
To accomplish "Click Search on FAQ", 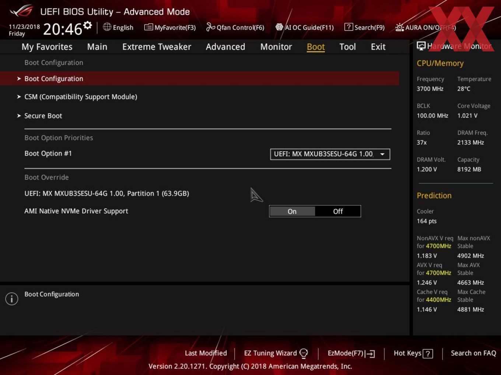I will pos(473,353).
